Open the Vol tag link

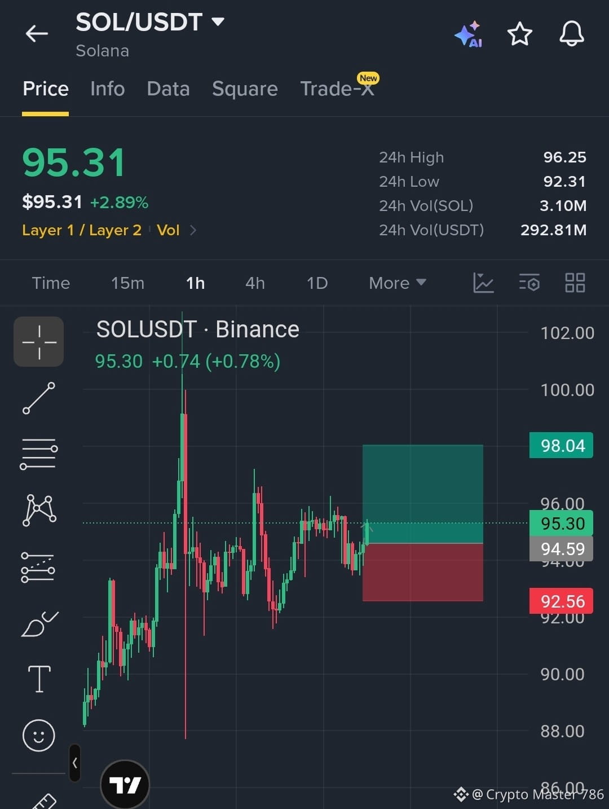coord(168,230)
